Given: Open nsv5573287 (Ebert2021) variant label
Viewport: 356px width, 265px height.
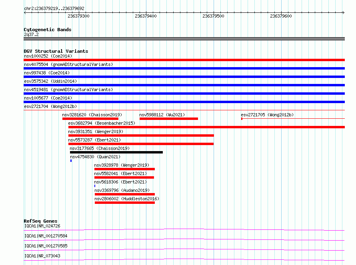Looking at the screenshot, I should 94,140.
